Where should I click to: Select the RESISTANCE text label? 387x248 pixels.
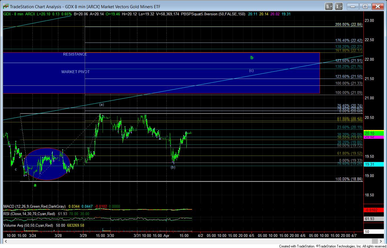click(75, 54)
